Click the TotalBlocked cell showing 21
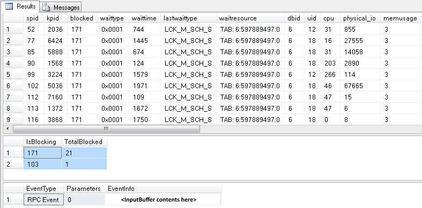This screenshot has width=422, height=208. click(x=84, y=153)
